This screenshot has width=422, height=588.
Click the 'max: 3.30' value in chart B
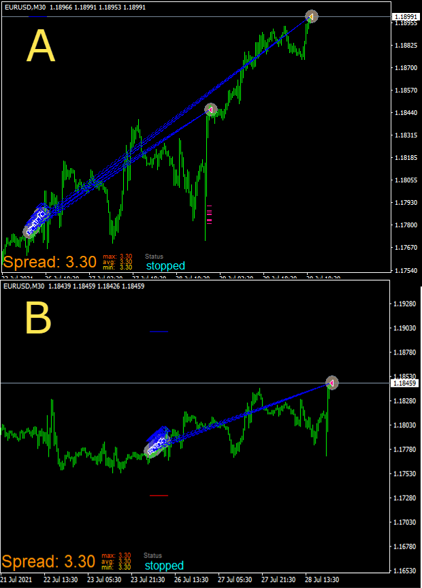point(116,555)
